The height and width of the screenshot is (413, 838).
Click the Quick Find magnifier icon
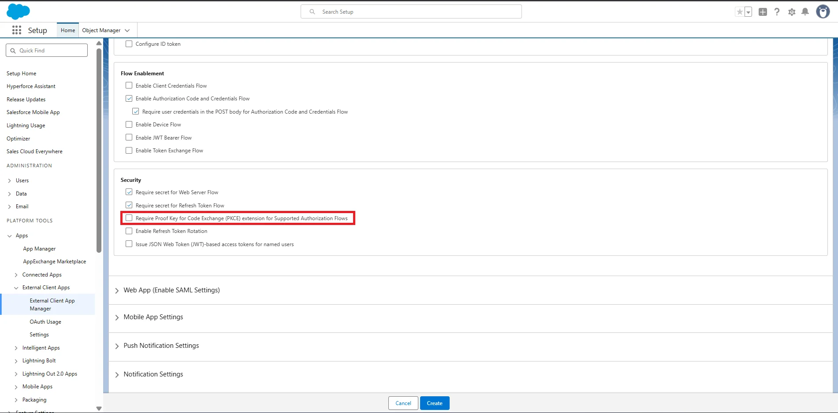coord(13,50)
